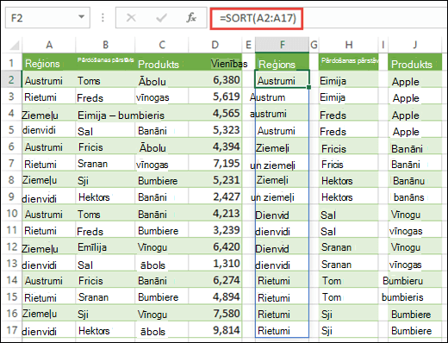Click cell J15 'bumbieris'
Screen dimensions: 448x343
(414, 296)
